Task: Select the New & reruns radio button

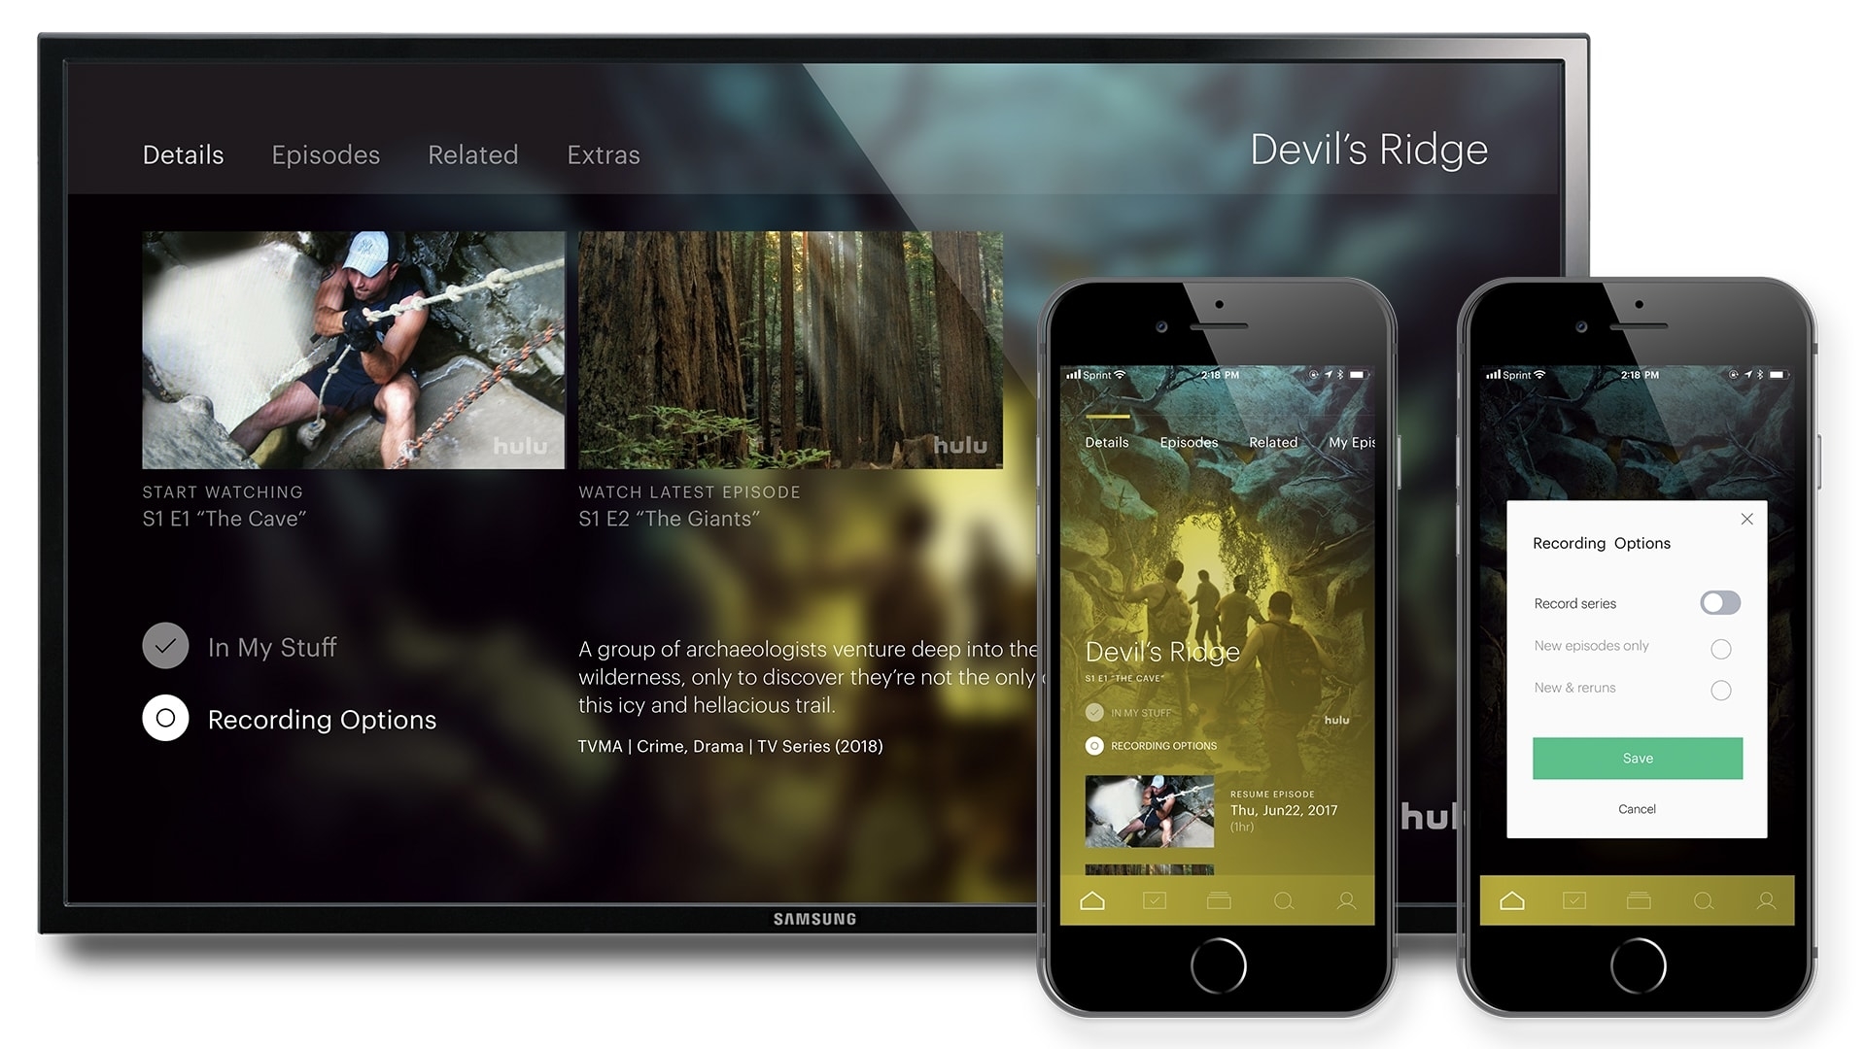Action: coord(1721,689)
